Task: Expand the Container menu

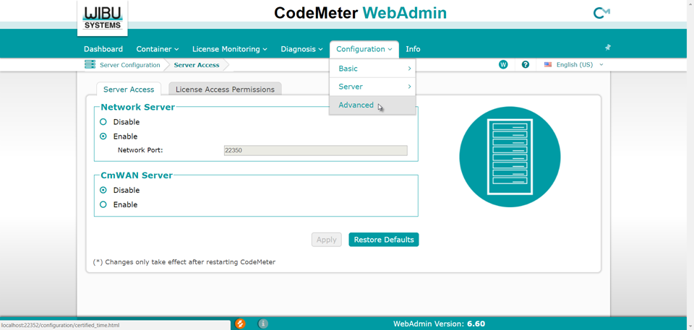Action: (x=157, y=49)
